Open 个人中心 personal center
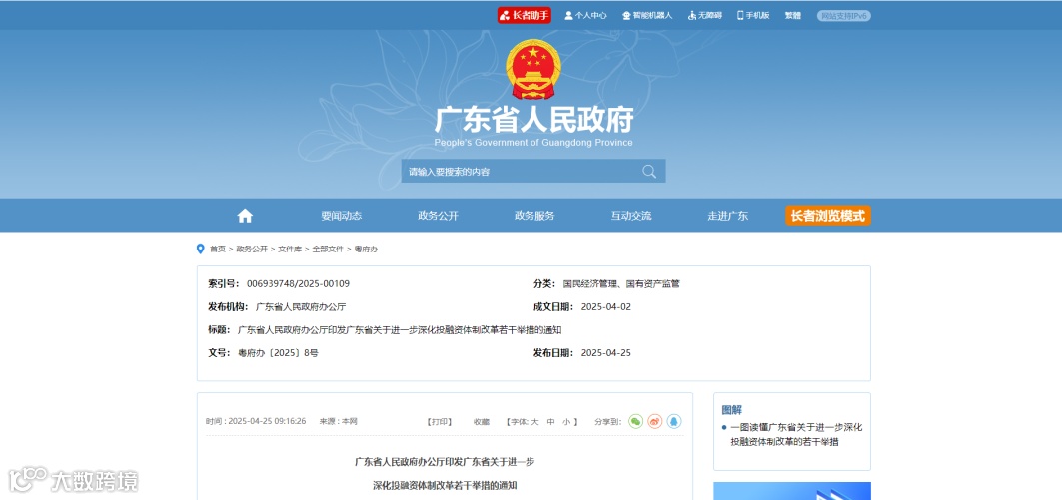The height and width of the screenshot is (500, 1062). [x=585, y=16]
